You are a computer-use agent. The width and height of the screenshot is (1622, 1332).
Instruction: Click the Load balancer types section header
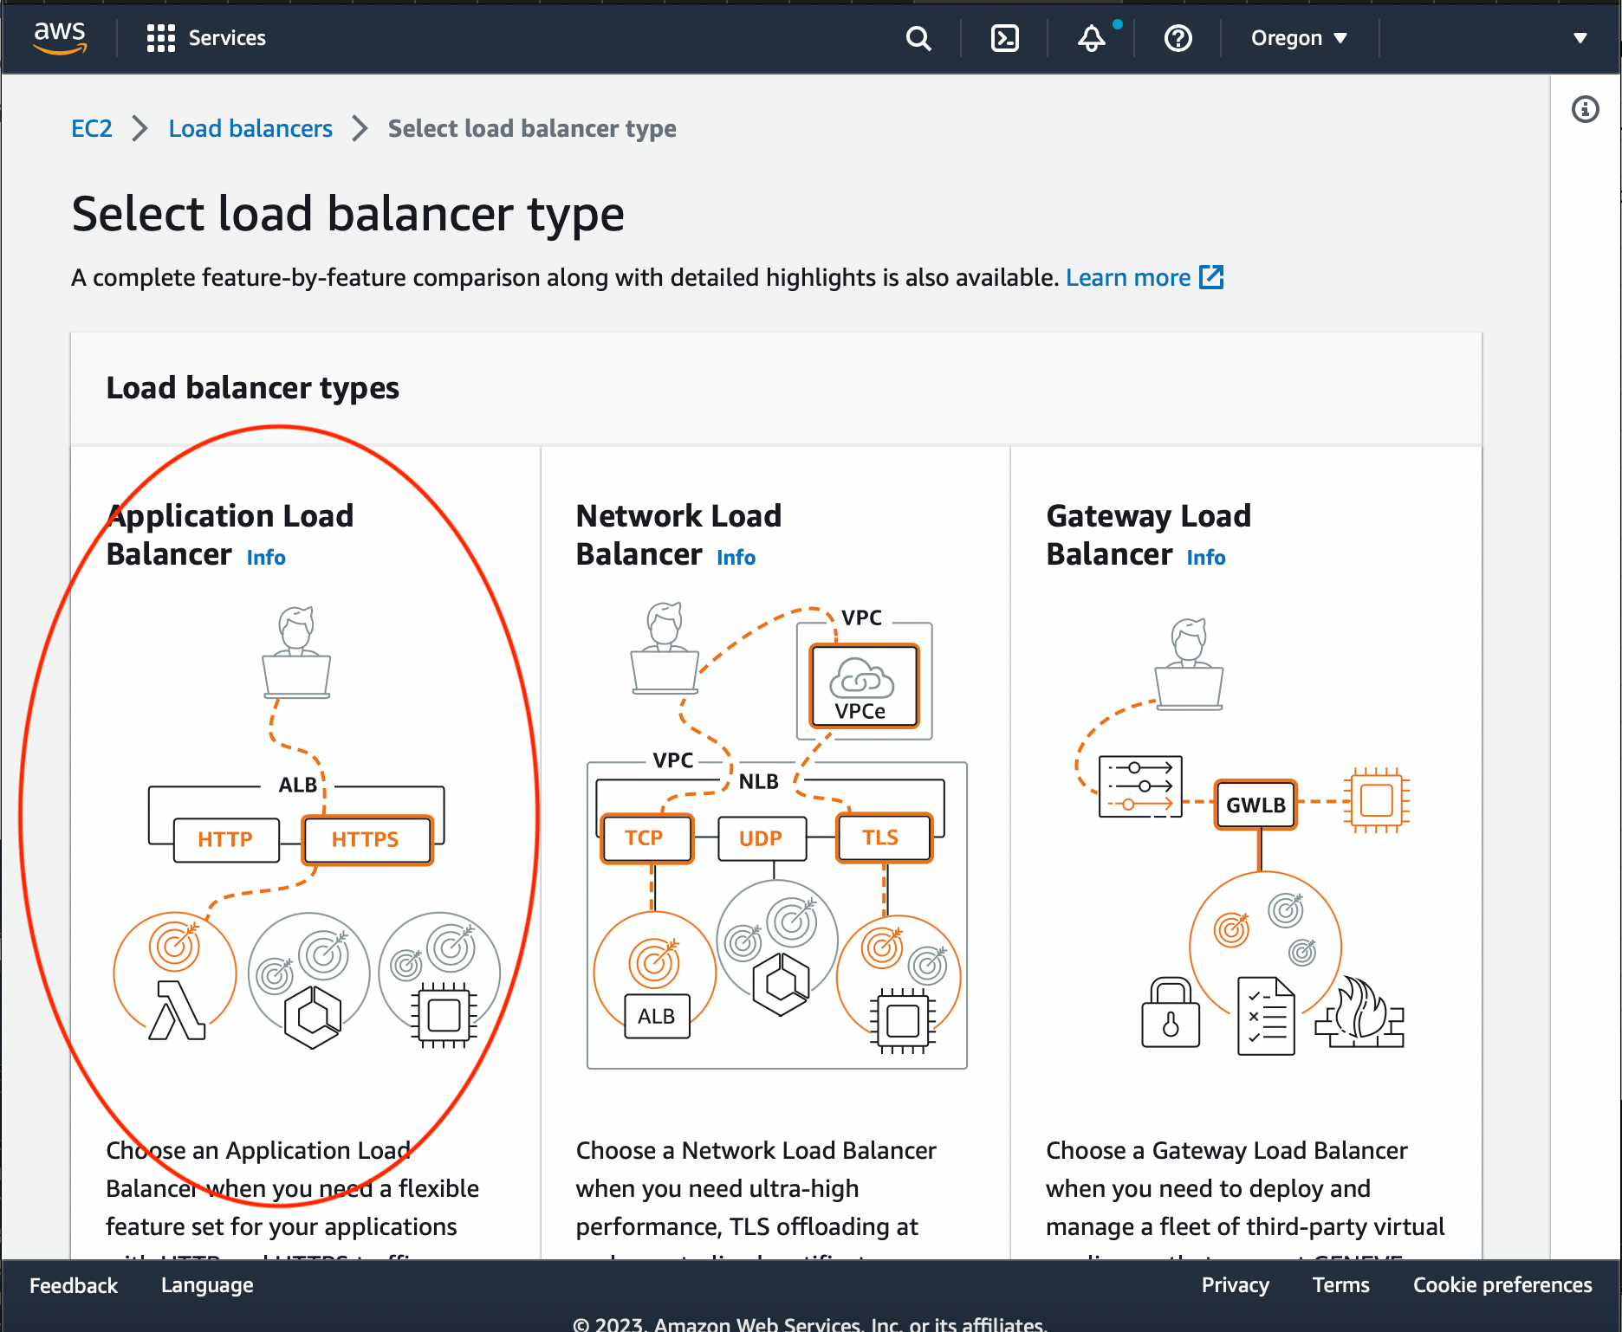[252, 388]
